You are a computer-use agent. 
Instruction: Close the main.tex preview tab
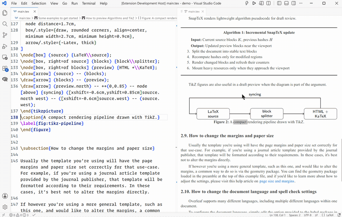click(x=203, y=11)
